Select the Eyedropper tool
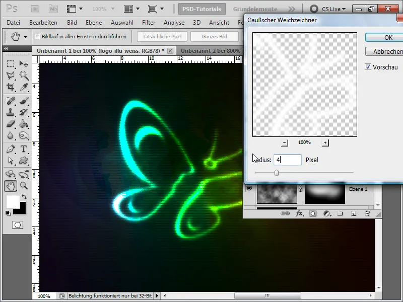Screen dimensions: 403x302 [x=23, y=87]
